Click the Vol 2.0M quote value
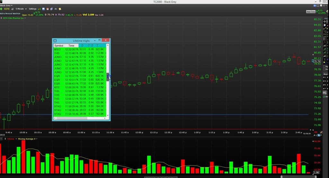This screenshot has width=329, height=178. [88, 15]
